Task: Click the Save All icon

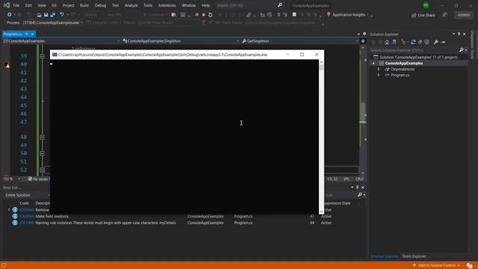Action: [53, 15]
